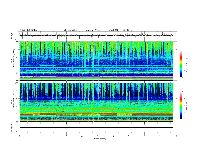The height and width of the screenshot is (153, 198).
Task: Click the ch.1 color bar log(PSD) label
Action: 187,65
